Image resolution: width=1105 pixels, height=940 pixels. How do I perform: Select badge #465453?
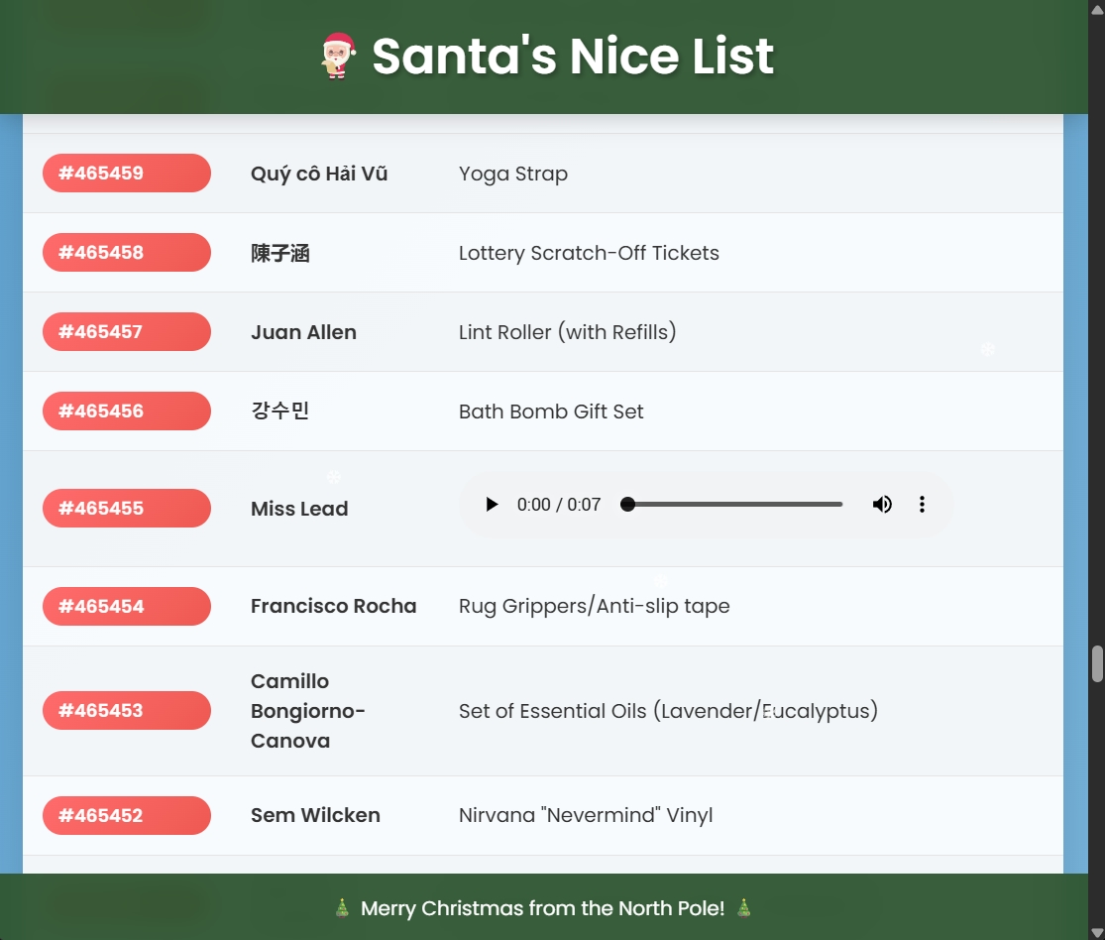pyautogui.click(x=127, y=711)
